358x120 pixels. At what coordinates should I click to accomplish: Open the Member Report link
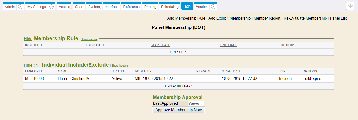tap(267, 18)
